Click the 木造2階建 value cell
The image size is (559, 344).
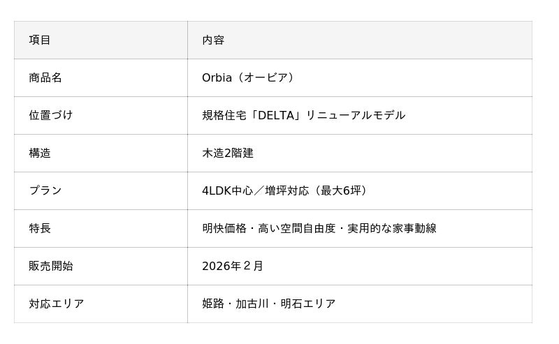click(228, 153)
